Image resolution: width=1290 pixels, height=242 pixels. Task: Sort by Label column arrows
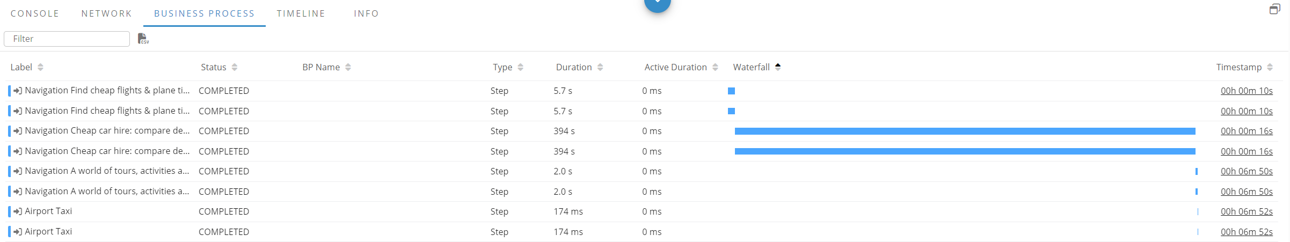[x=40, y=67]
